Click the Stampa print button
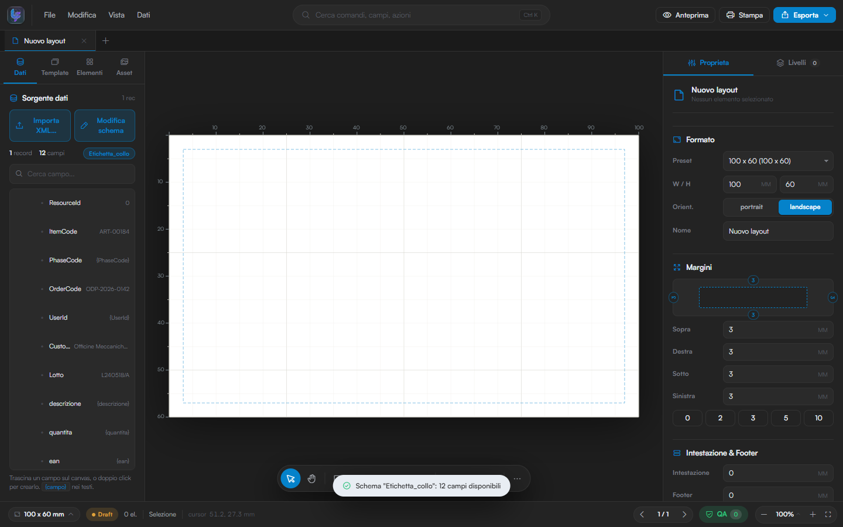Image resolution: width=843 pixels, height=527 pixels. (x=744, y=15)
